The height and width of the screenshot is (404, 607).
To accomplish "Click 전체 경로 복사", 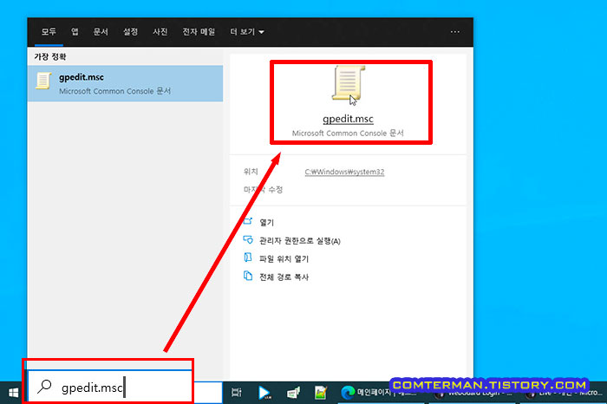I will 284,277.
